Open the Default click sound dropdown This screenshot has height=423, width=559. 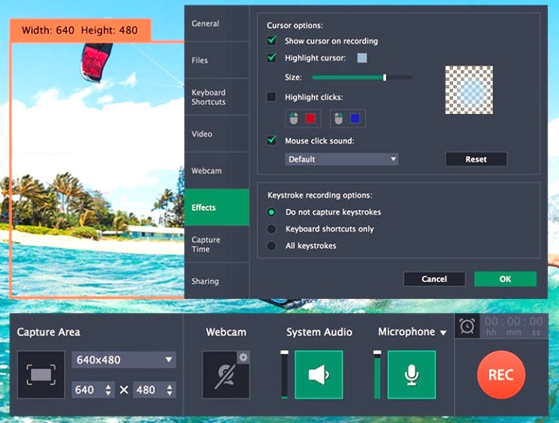[x=341, y=159]
